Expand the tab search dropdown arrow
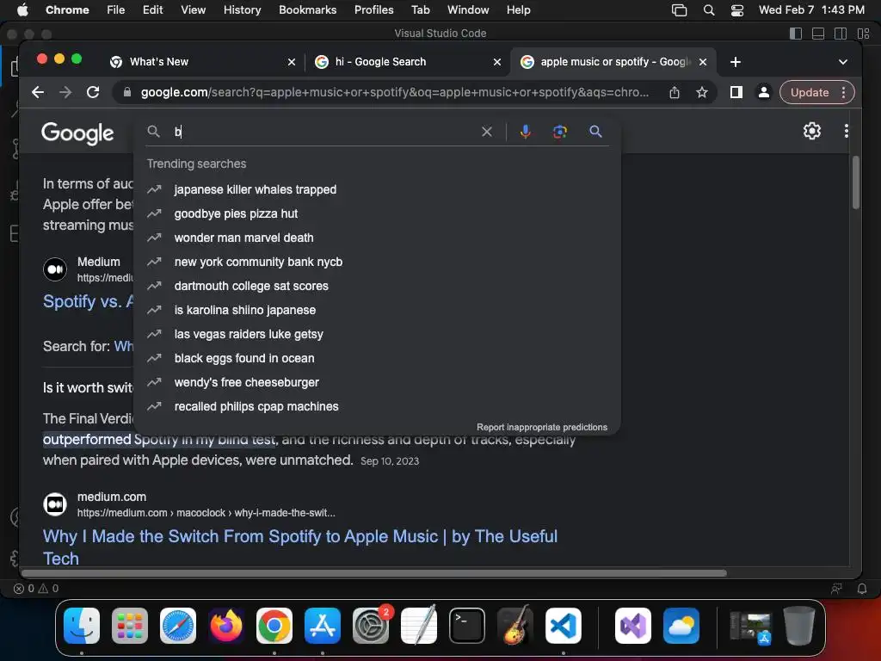This screenshot has height=661, width=881. point(843,62)
